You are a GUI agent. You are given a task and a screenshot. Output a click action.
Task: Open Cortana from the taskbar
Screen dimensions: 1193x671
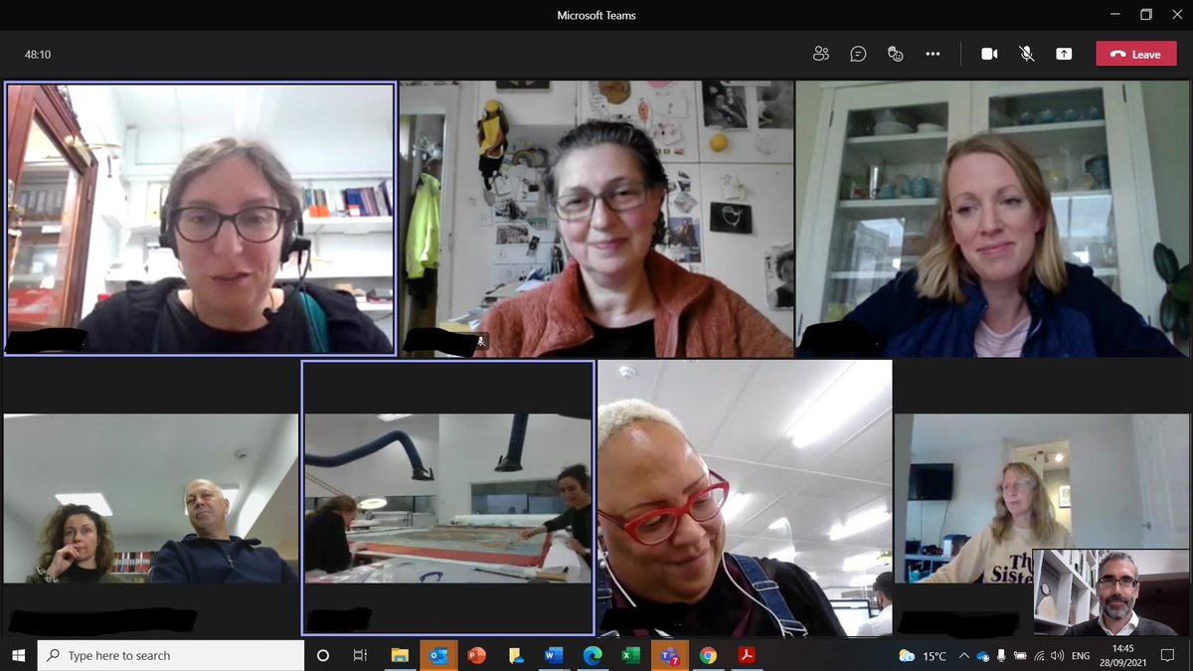[322, 655]
